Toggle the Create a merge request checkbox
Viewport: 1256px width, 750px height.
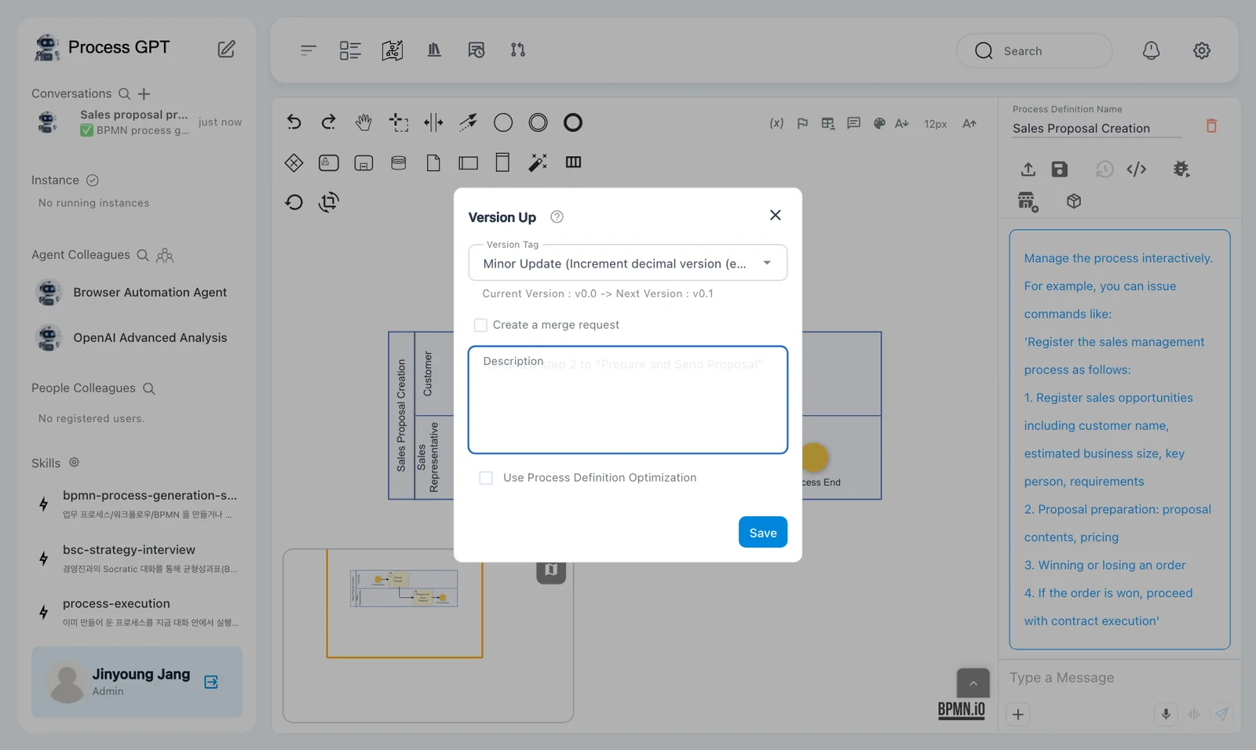tap(480, 325)
